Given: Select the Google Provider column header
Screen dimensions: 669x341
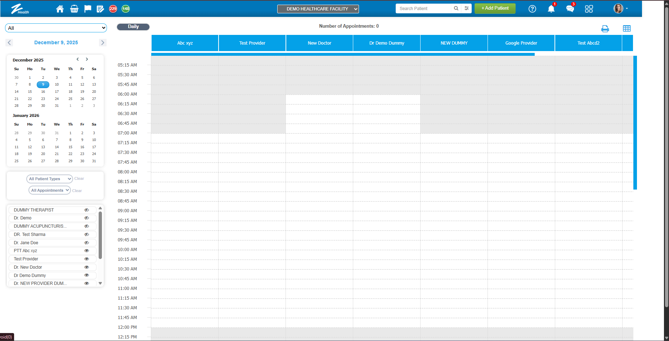Looking at the screenshot, I should pyautogui.click(x=521, y=43).
